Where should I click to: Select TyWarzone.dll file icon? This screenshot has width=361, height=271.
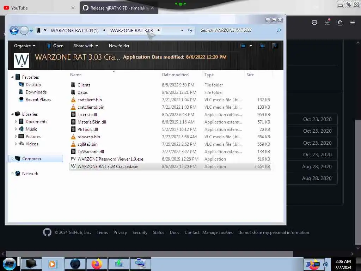73,152
